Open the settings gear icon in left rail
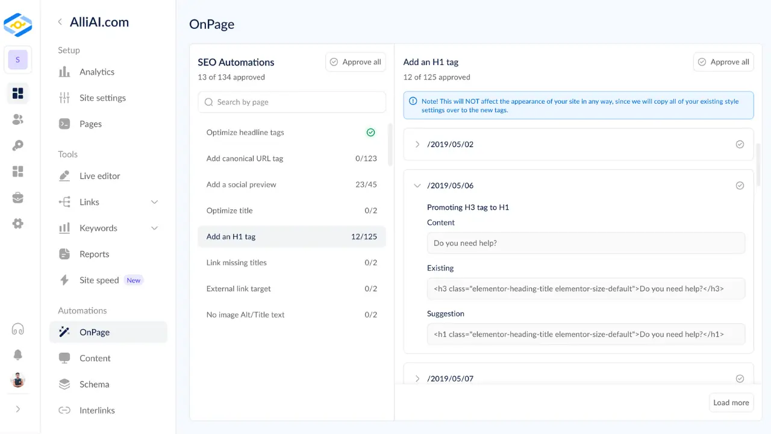The image size is (771, 434). coord(18,224)
